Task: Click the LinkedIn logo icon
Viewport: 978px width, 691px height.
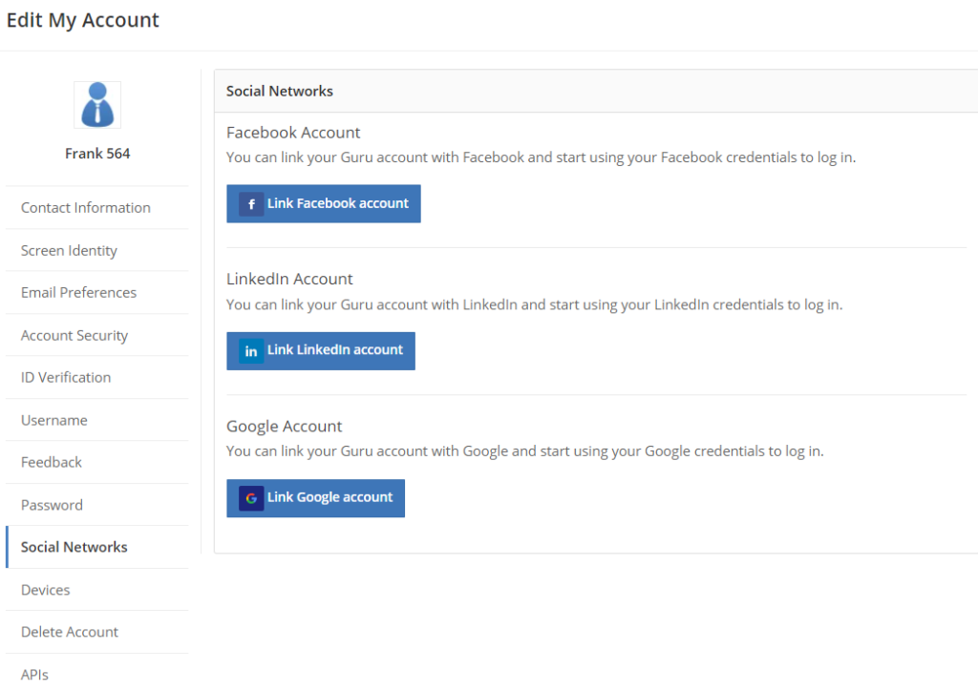Action: 251,351
